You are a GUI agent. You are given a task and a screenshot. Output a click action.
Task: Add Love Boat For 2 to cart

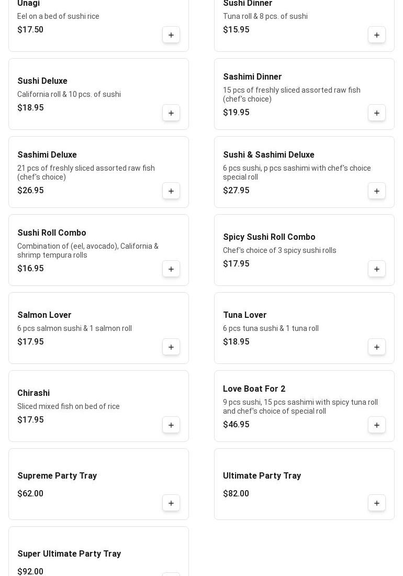[377, 425]
